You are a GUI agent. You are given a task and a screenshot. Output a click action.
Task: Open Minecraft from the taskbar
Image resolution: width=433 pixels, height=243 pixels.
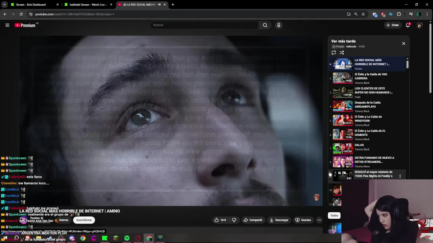coord(116,238)
